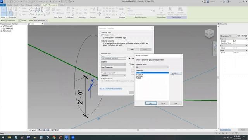248x140 pixels.
Task: Select MATERIAL in the parameters list
Action: pyautogui.click(x=139, y=76)
